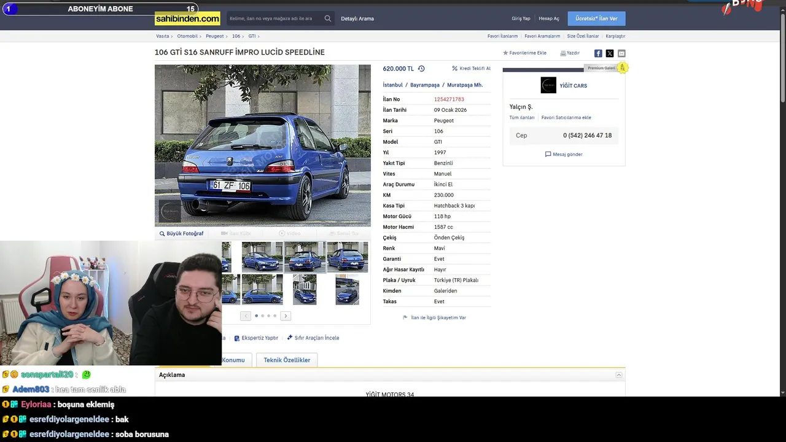Image resolution: width=786 pixels, height=442 pixels.
Task: Open GTI breadcrumb
Action: (252, 36)
